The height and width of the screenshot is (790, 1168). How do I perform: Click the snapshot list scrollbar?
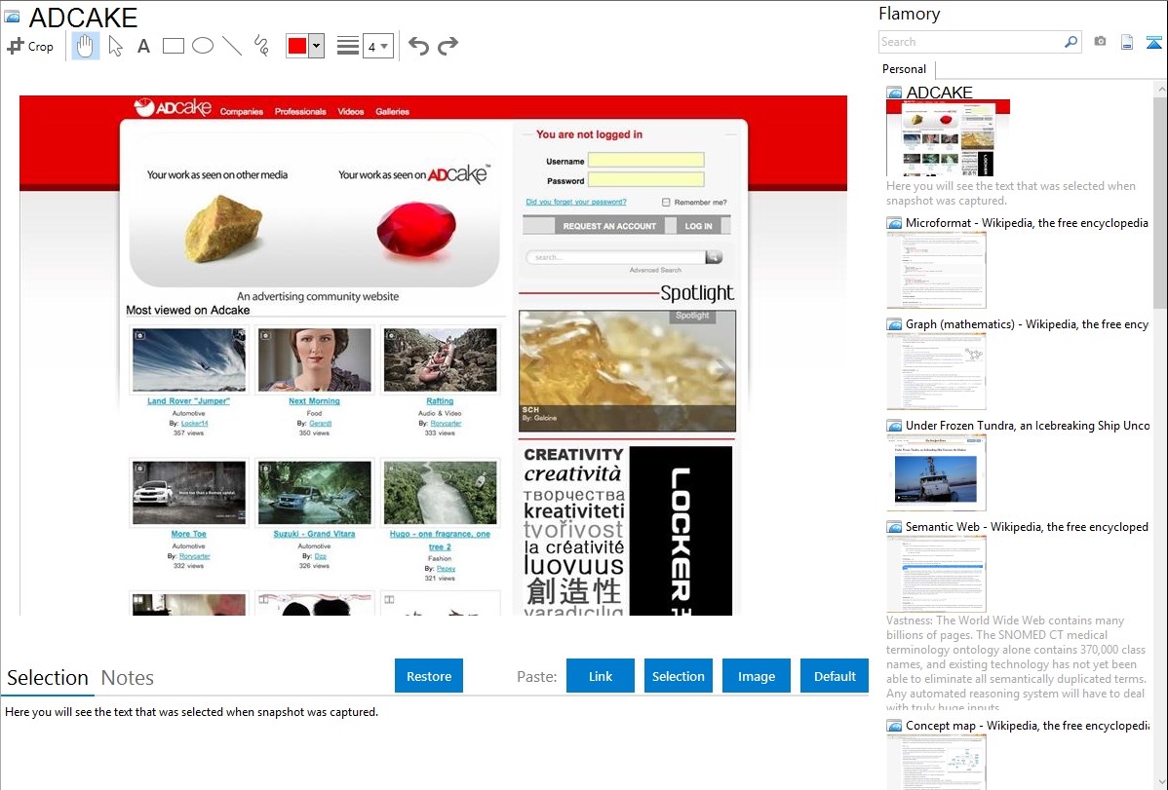pos(1160,201)
